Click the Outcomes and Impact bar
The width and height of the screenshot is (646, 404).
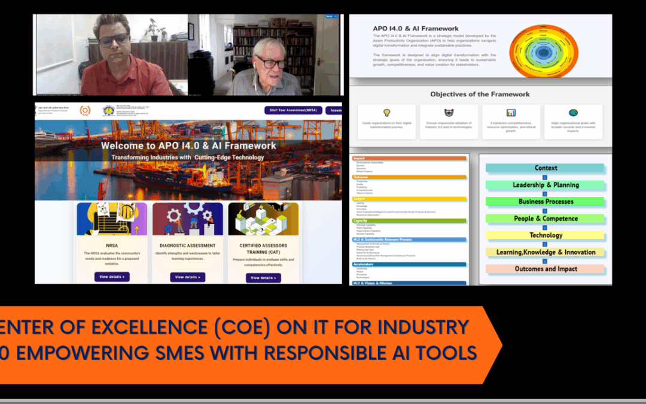(x=545, y=269)
